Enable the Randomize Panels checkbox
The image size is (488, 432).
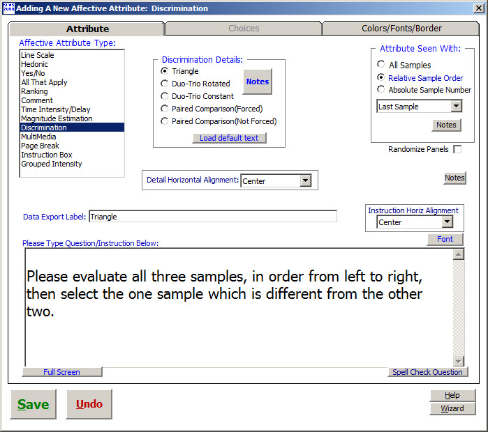(457, 149)
